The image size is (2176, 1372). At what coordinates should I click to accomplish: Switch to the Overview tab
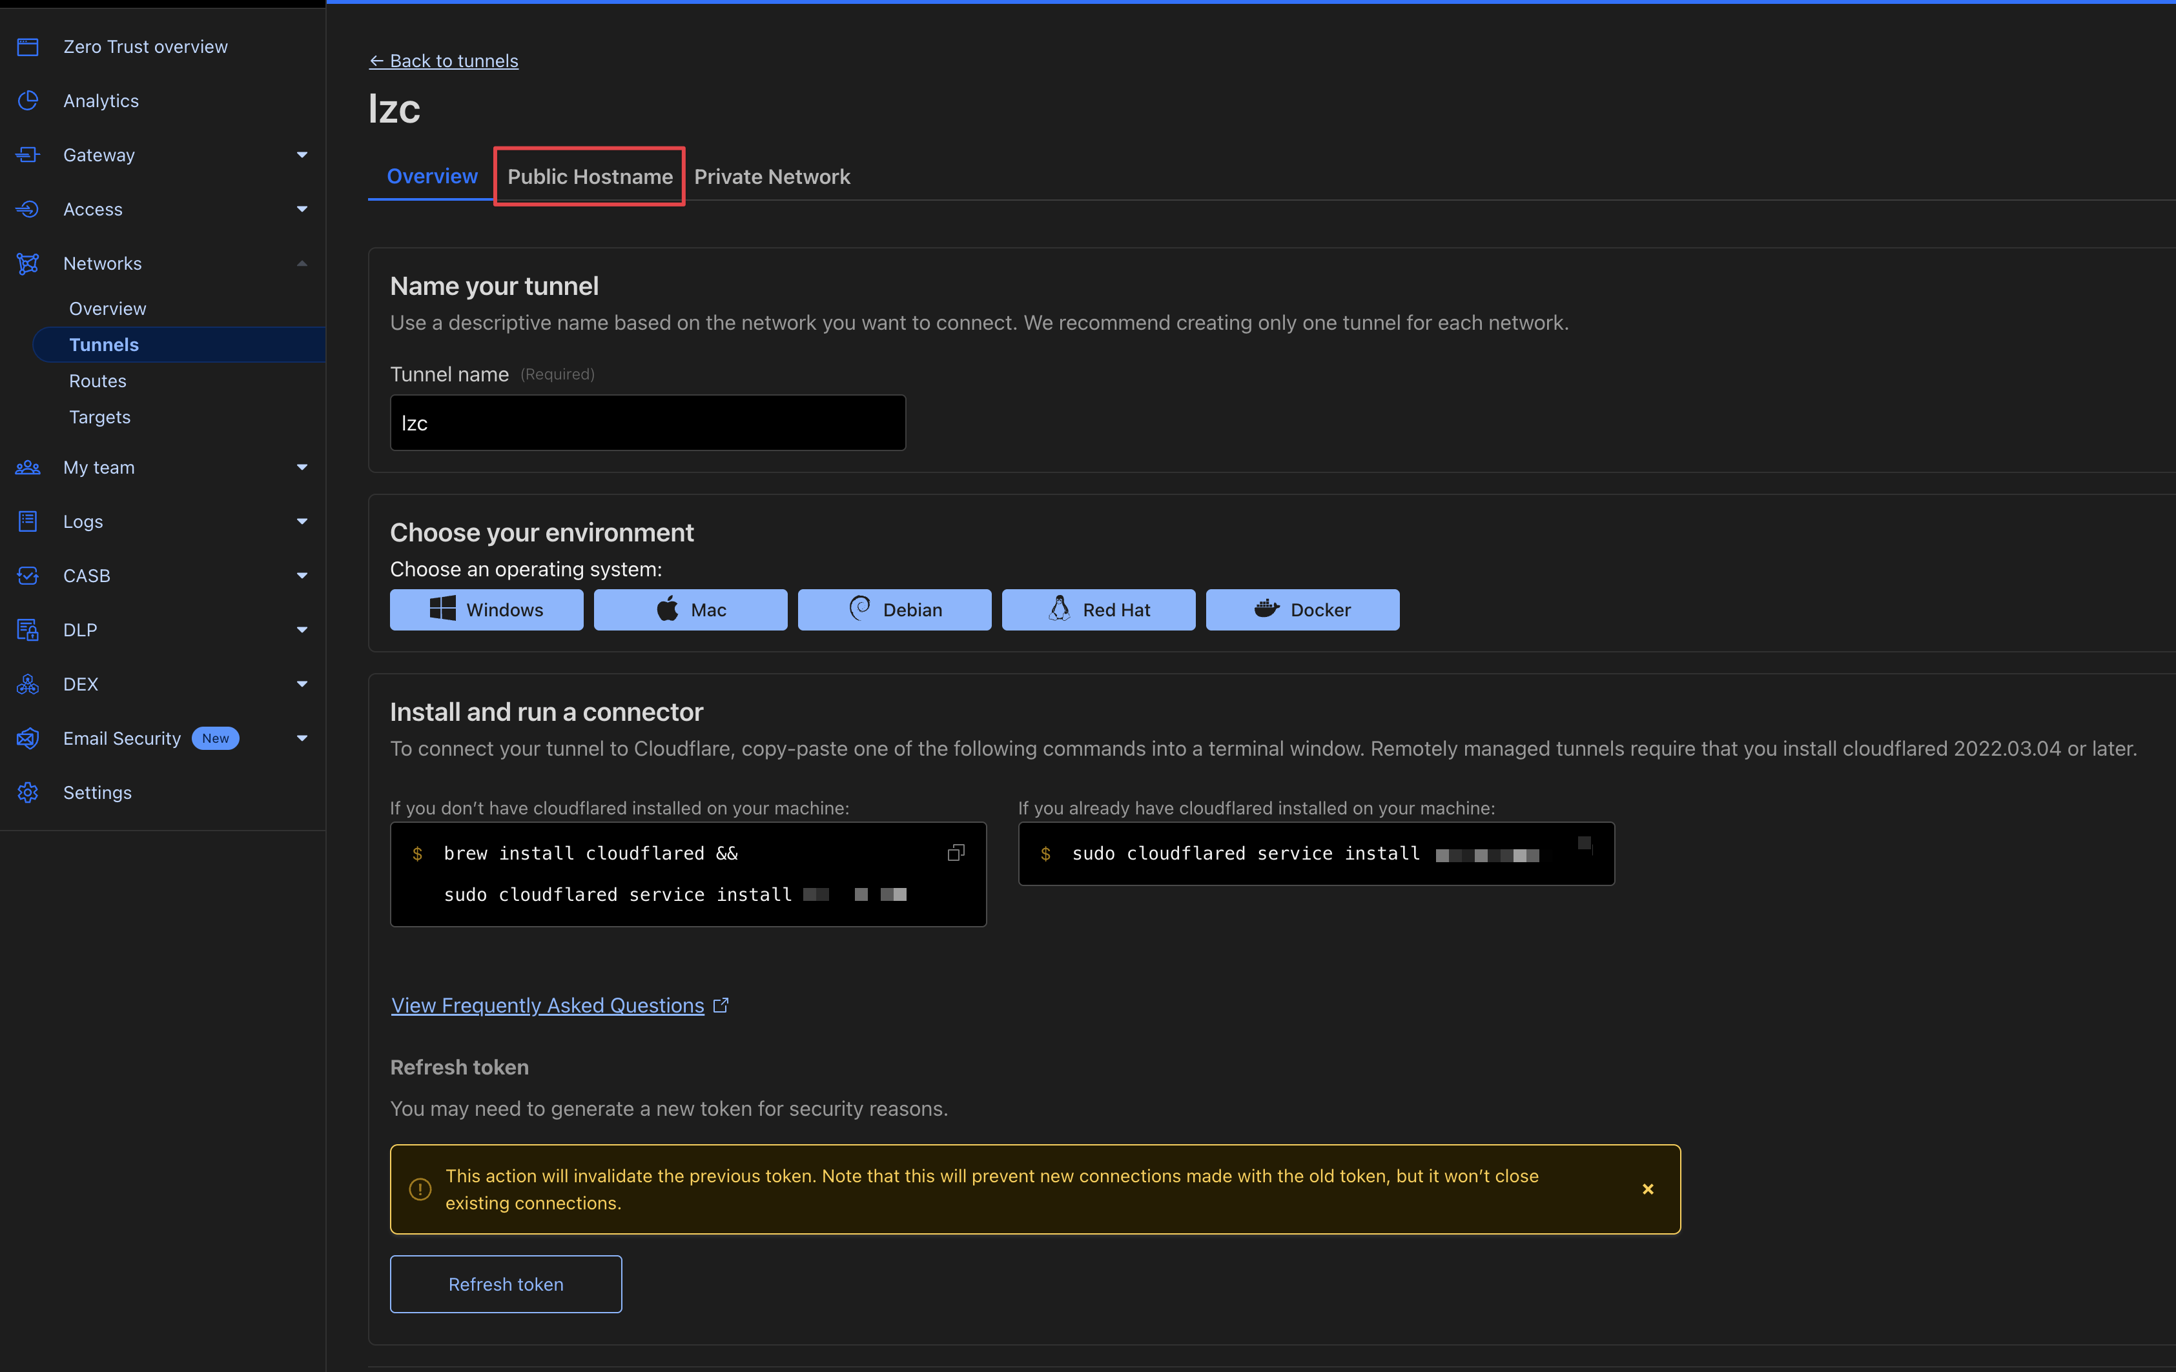click(x=432, y=176)
